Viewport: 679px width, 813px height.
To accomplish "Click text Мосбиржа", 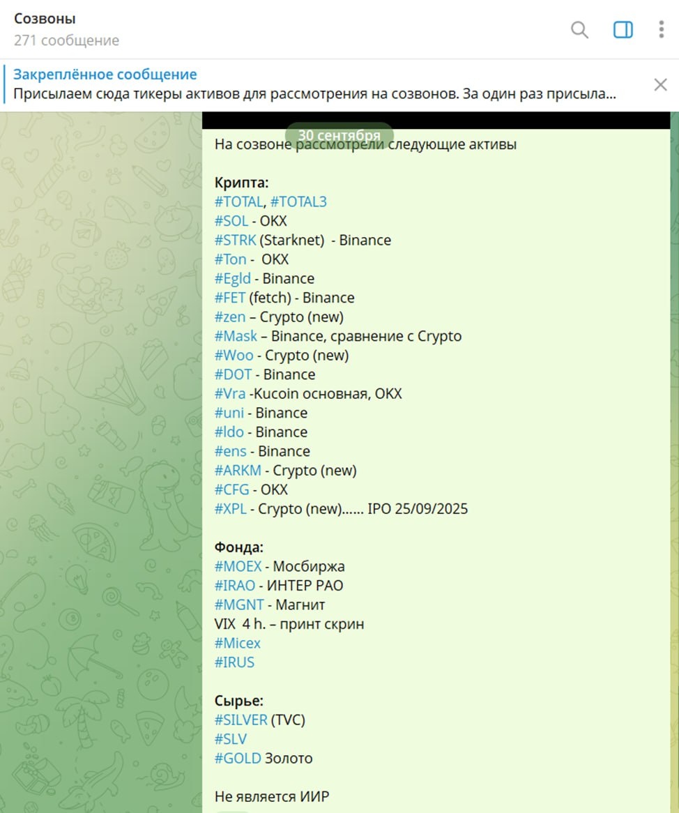I will coord(309,566).
